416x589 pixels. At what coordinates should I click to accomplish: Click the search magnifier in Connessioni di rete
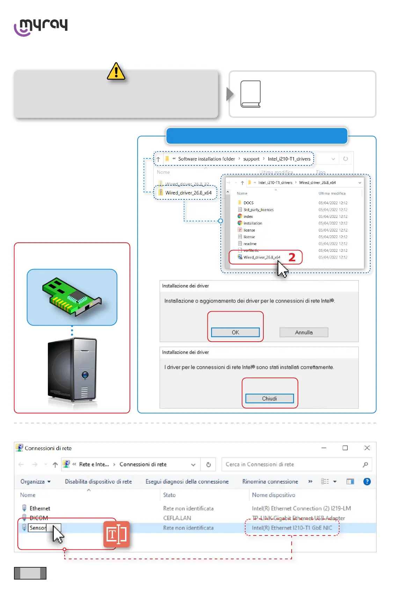[365, 464]
